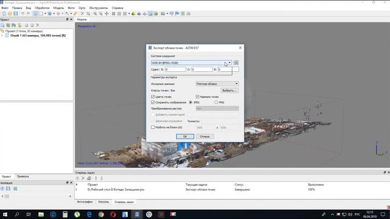Open the WGS 84 coordinate system dropdown
Viewport: 390px width, 219px height.
[191, 63]
